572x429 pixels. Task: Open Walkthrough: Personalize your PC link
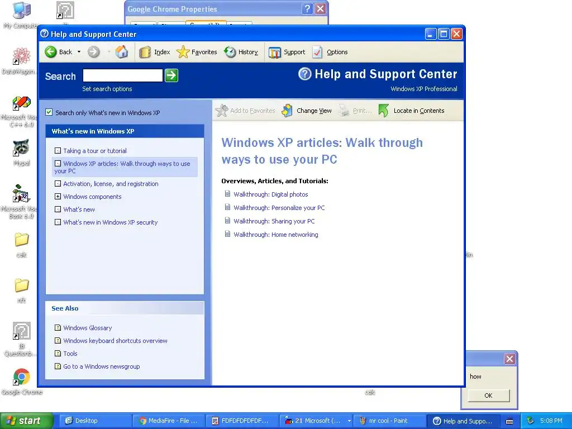point(279,208)
